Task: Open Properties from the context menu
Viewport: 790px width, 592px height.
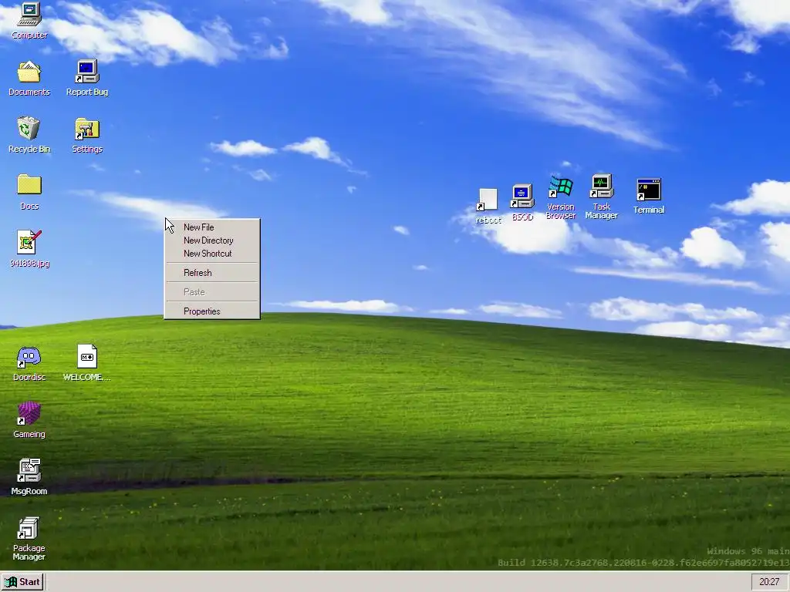Action: pyautogui.click(x=212, y=311)
